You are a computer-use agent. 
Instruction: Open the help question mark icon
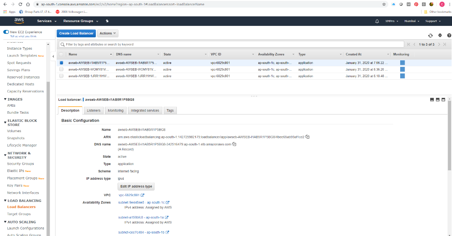pos(449,35)
